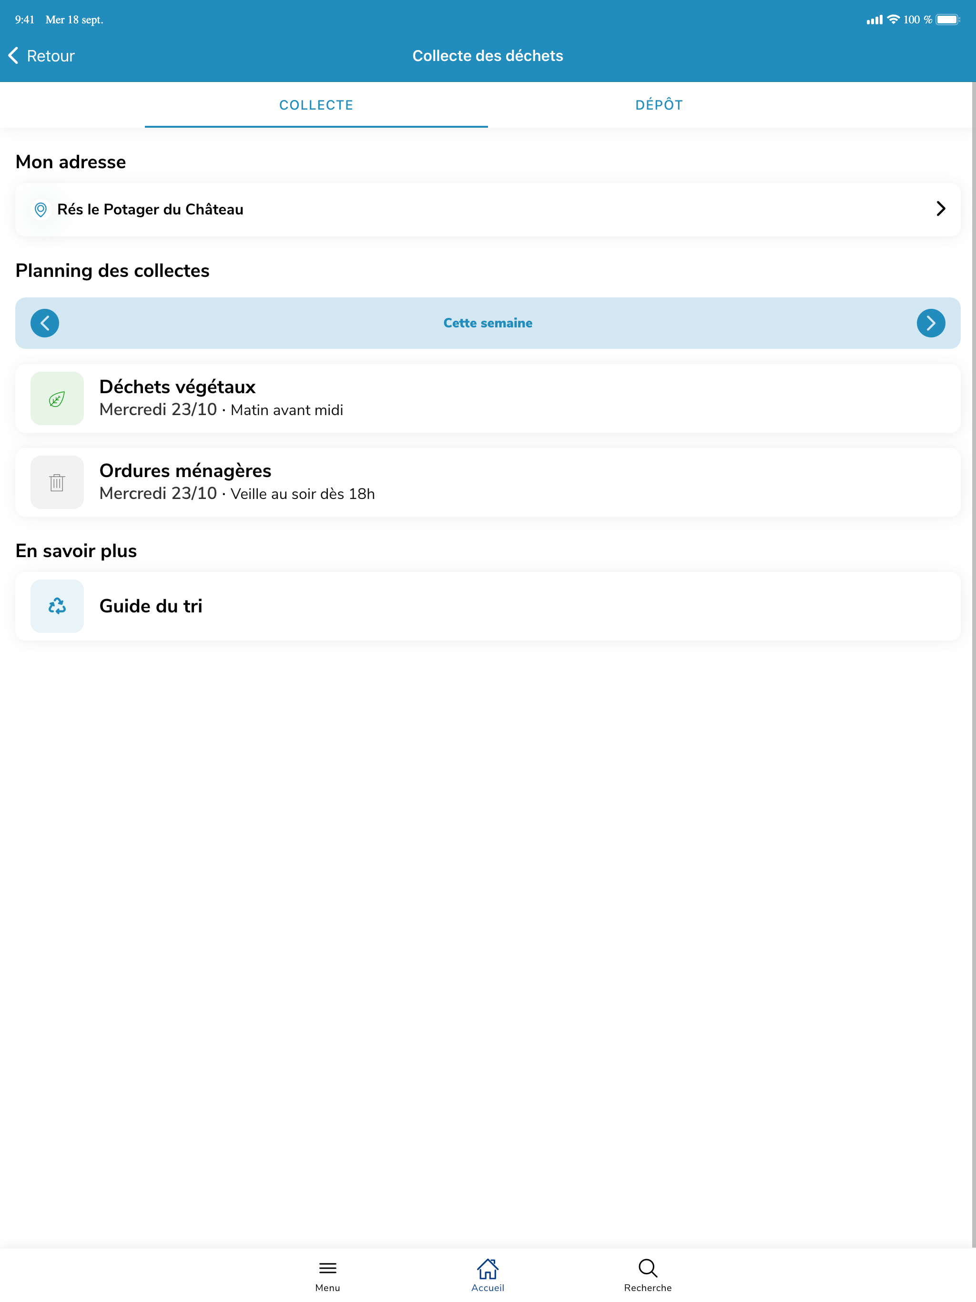
Task: Click the Planning des collectes heading
Action: click(x=112, y=271)
